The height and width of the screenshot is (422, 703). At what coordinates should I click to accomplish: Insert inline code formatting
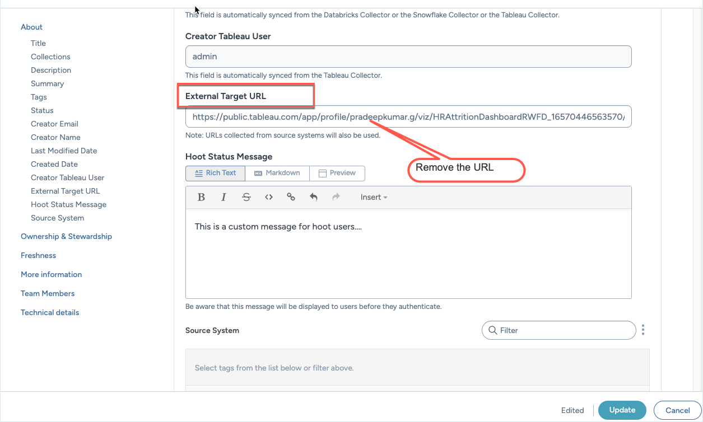269,197
